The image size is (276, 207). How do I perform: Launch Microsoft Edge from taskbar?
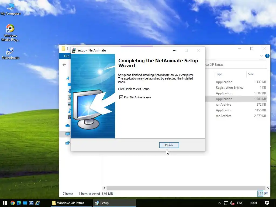click(x=19, y=203)
